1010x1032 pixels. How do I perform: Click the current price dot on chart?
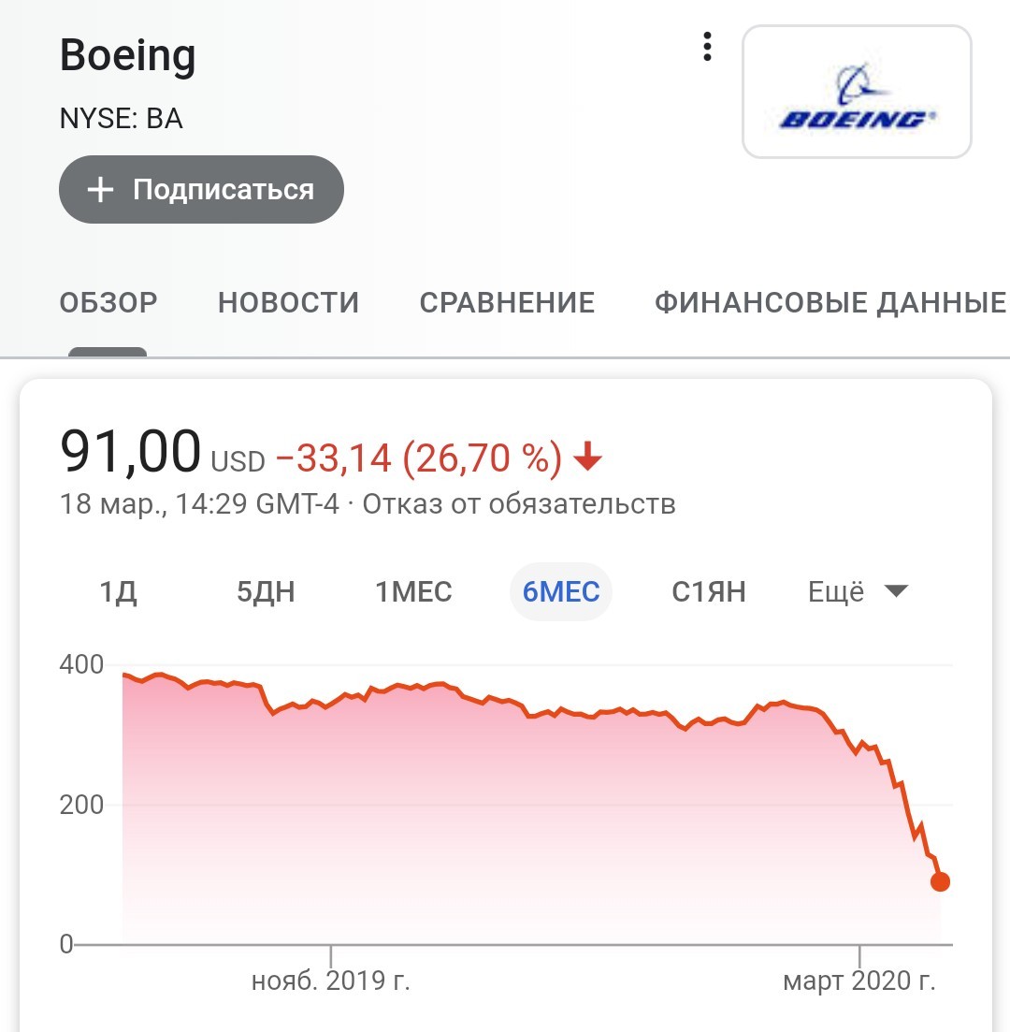[940, 881]
